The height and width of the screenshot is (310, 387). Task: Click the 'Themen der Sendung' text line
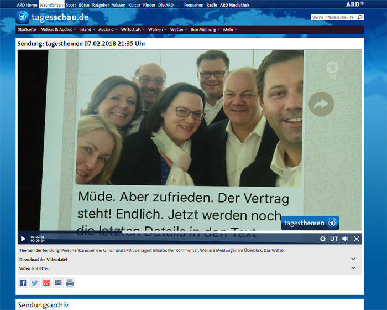152,250
